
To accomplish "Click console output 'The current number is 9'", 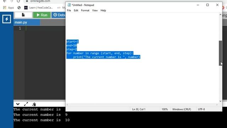I will [x=40, y=115].
